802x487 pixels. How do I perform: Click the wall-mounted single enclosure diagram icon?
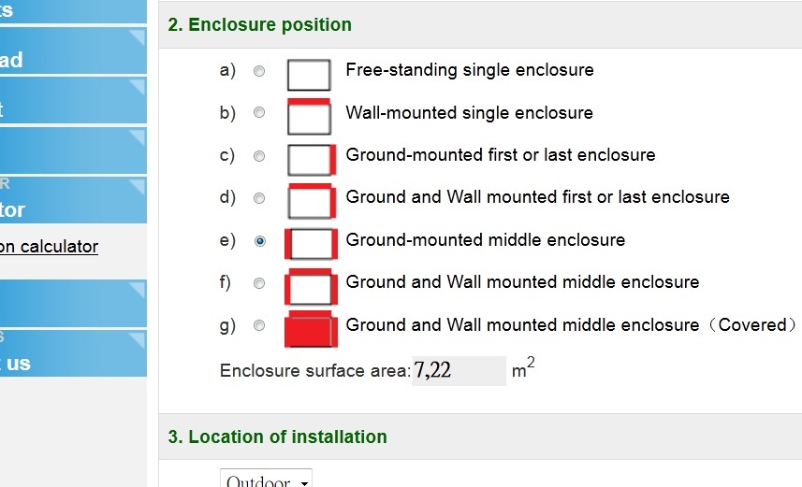click(x=308, y=115)
